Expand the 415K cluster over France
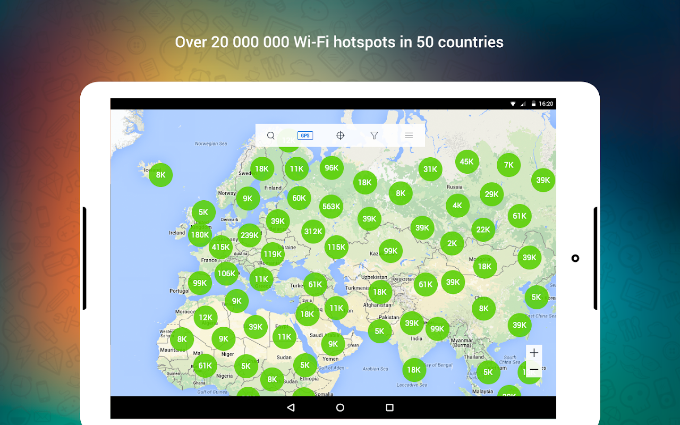The height and width of the screenshot is (425, 680). [222, 246]
